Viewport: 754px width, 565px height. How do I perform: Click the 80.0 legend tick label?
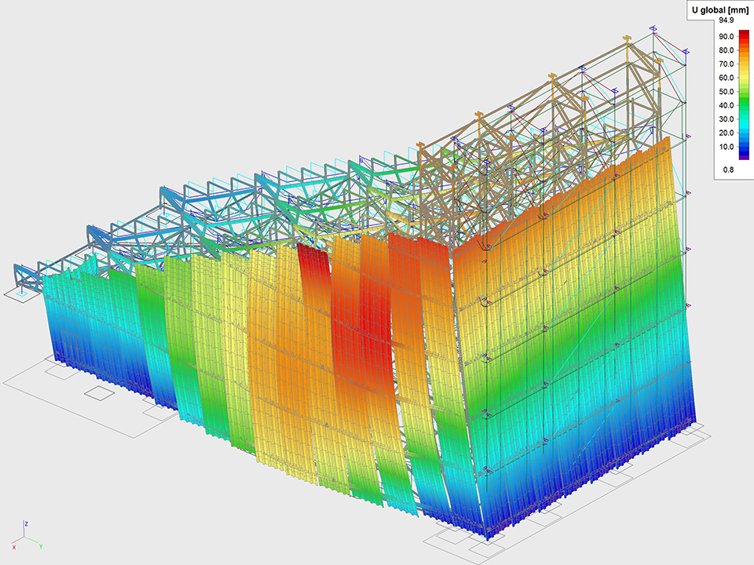click(725, 50)
